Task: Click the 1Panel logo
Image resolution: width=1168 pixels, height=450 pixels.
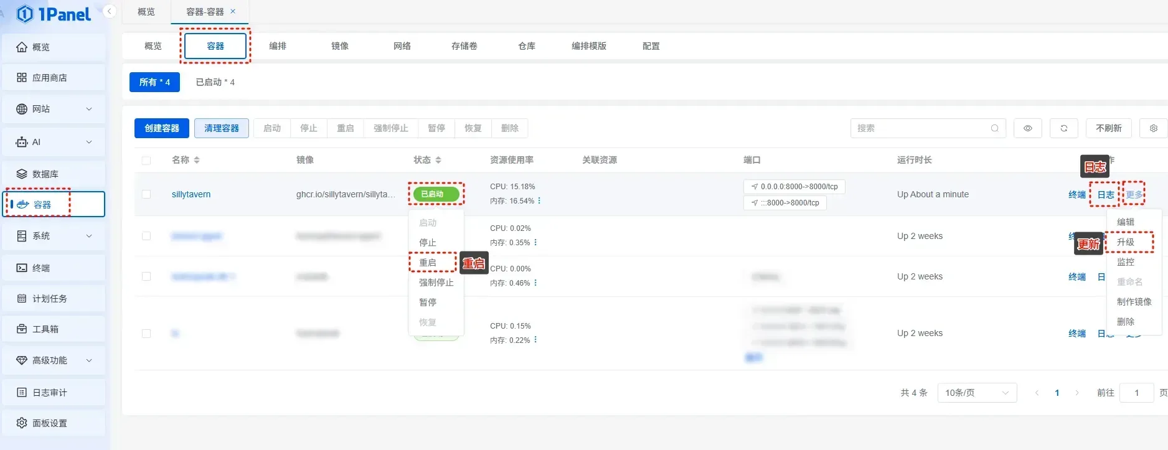Action: tap(54, 14)
